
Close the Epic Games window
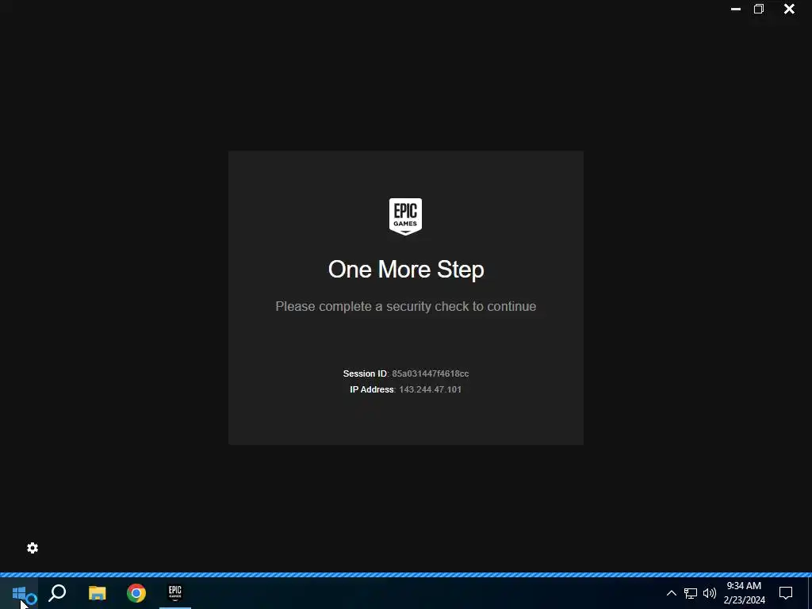point(789,9)
